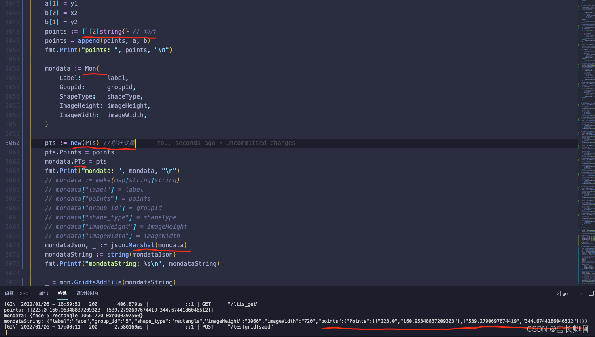This screenshot has width=595, height=337.
Task: Click the append function call on line 3049
Action: coord(89,40)
